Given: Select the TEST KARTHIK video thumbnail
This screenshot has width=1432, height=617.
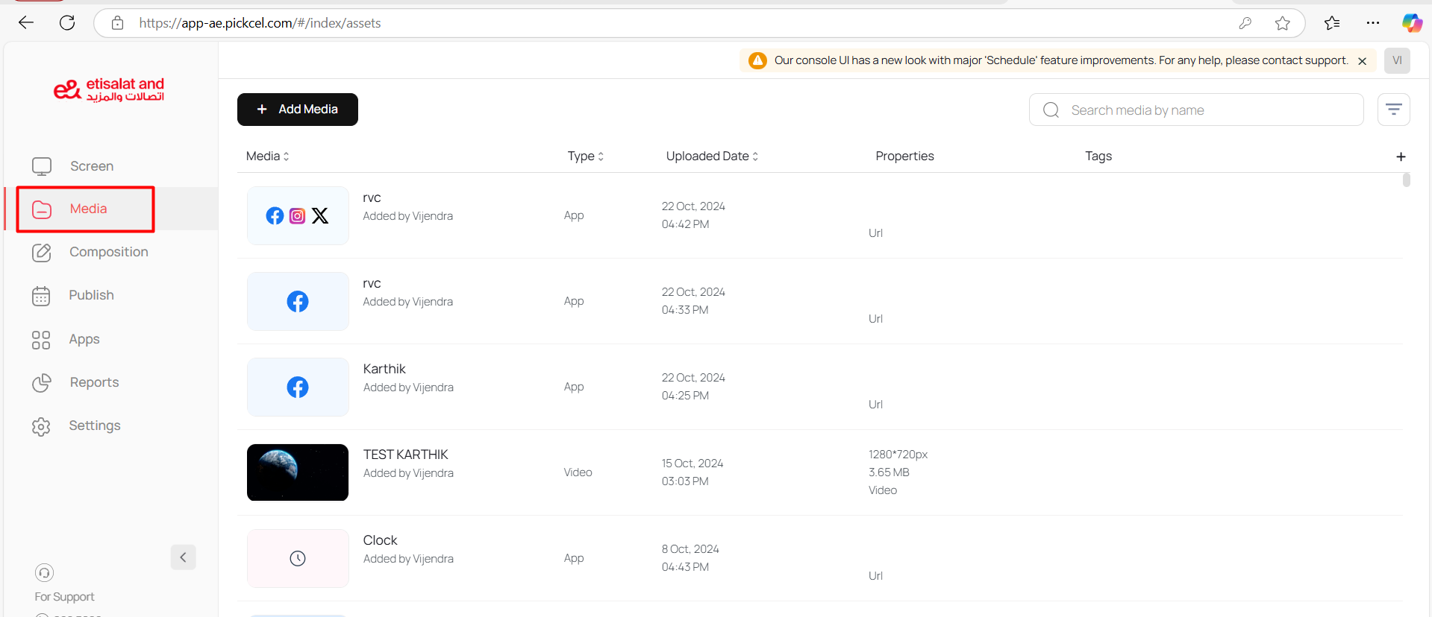Looking at the screenshot, I should click(x=298, y=472).
